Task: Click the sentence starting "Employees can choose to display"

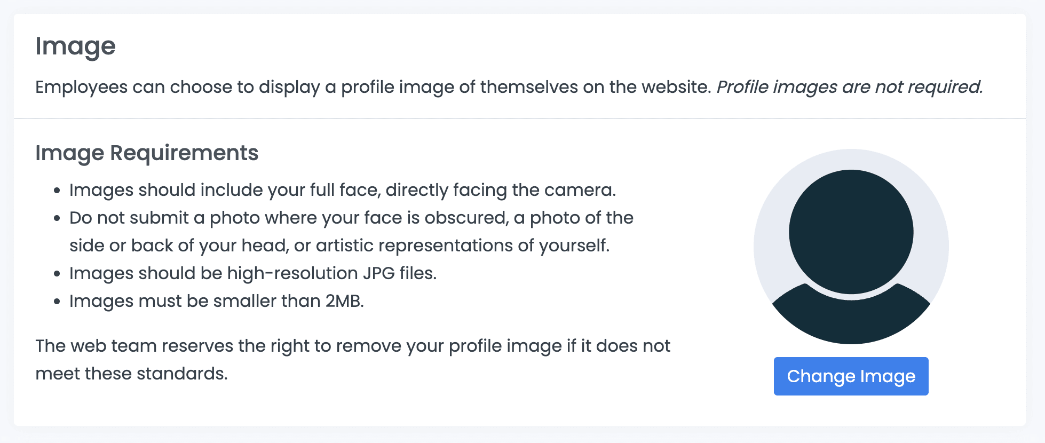Action: [373, 87]
